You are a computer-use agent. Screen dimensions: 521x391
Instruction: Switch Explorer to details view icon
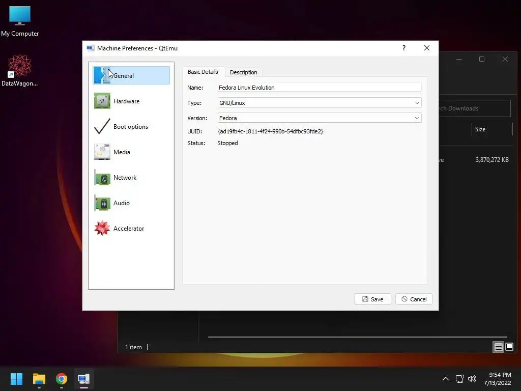(x=499, y=347)
